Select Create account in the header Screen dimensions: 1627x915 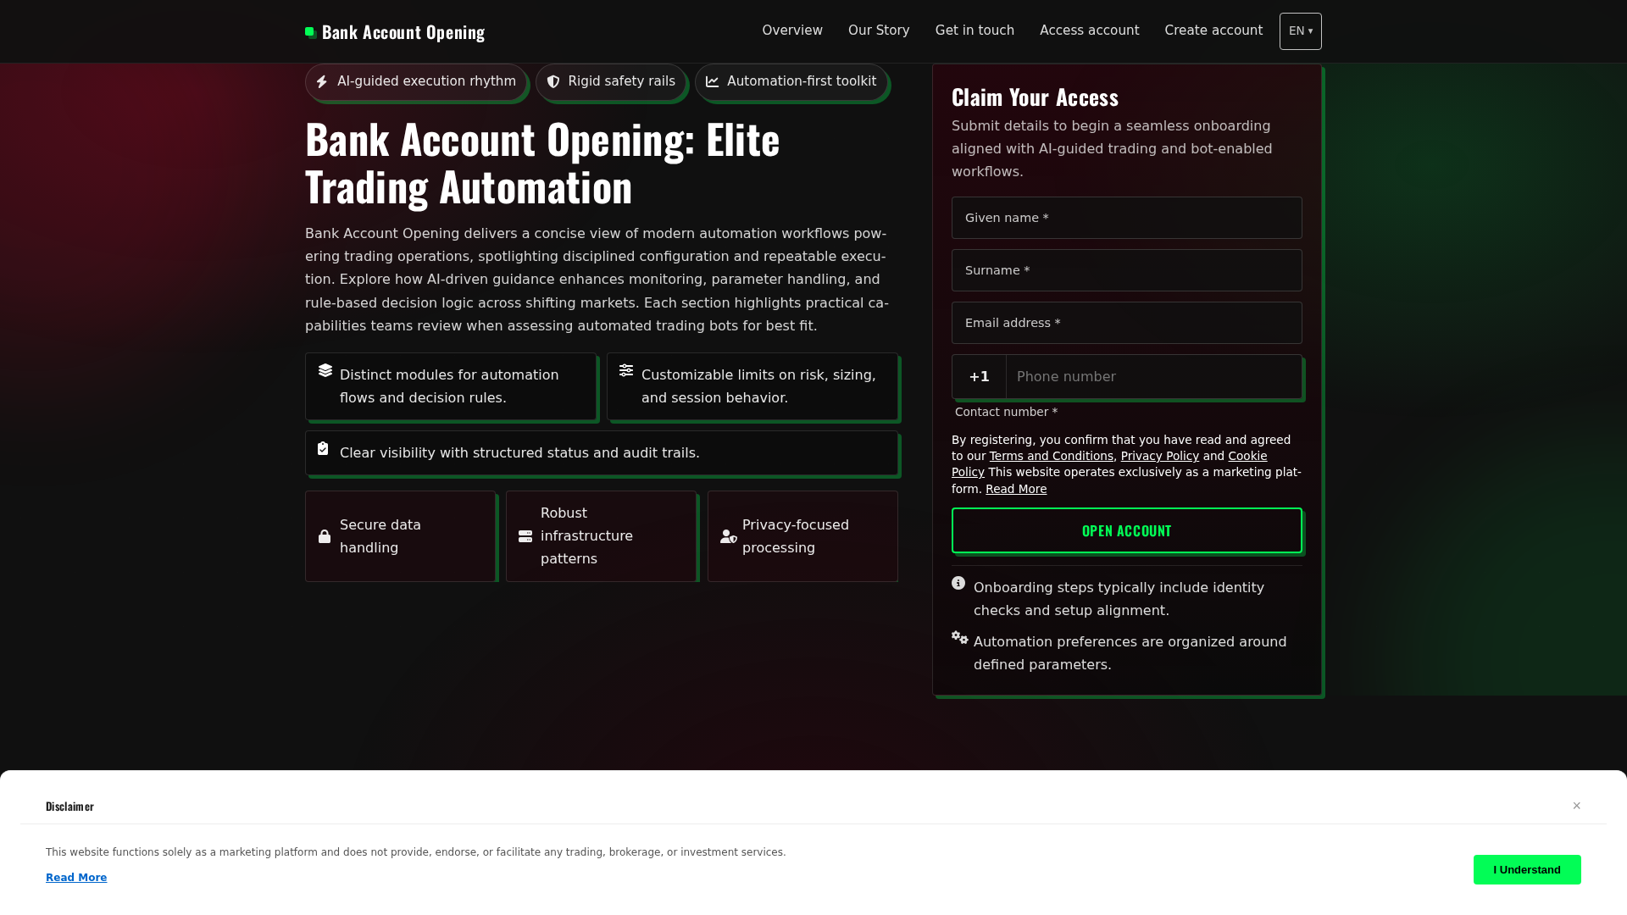tap(1213, 30)
